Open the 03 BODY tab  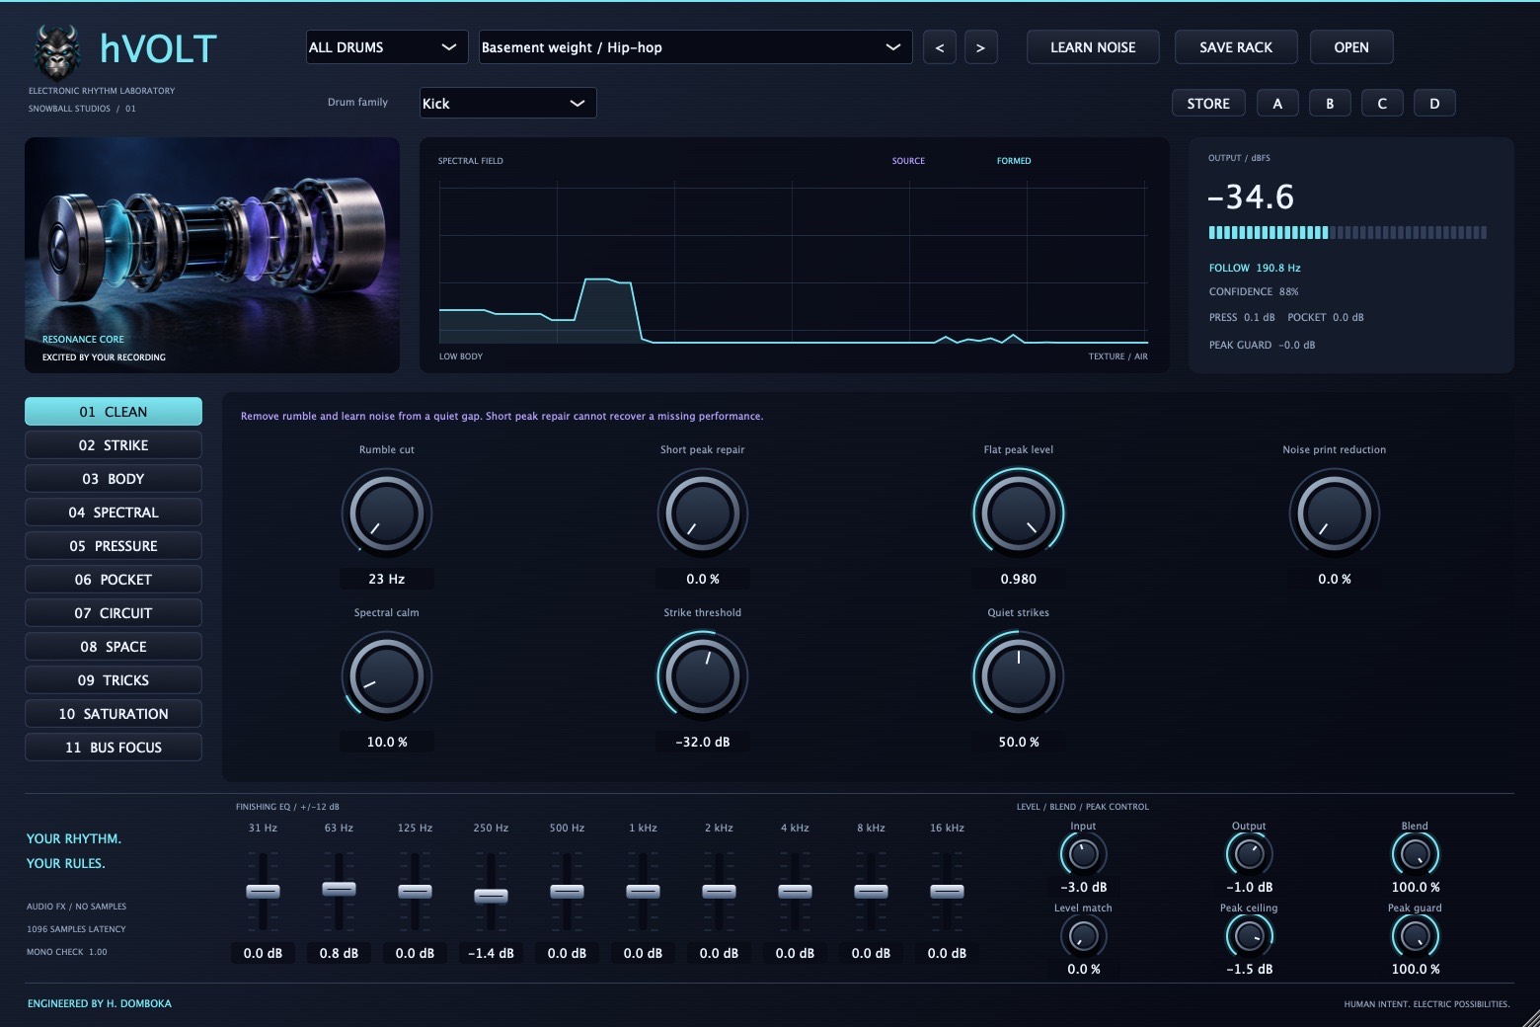click(x=114, y=479)
